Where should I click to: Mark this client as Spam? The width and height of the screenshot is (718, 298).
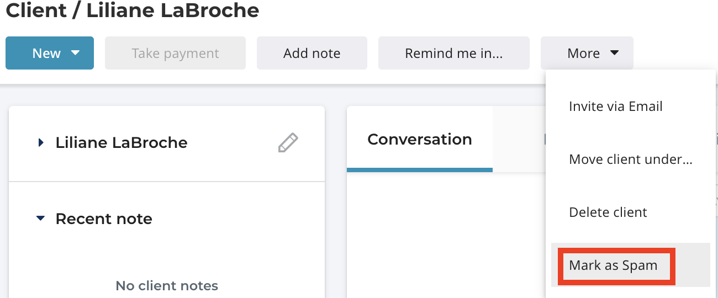click(x=614, y=265)
